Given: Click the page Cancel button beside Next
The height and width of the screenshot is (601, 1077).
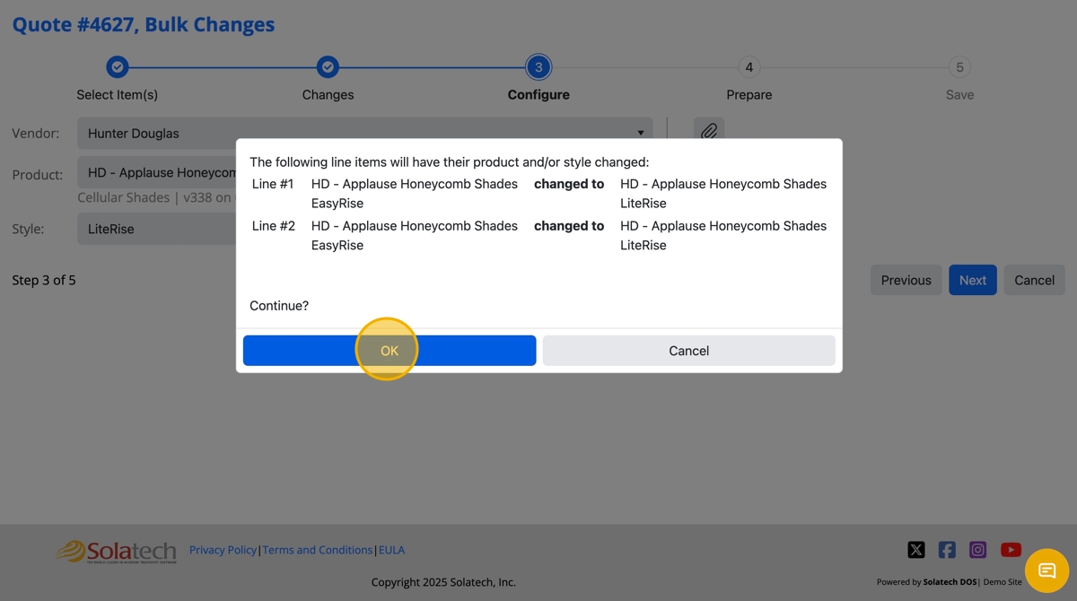Looking at the screenshot, I should coord(1034,280).
